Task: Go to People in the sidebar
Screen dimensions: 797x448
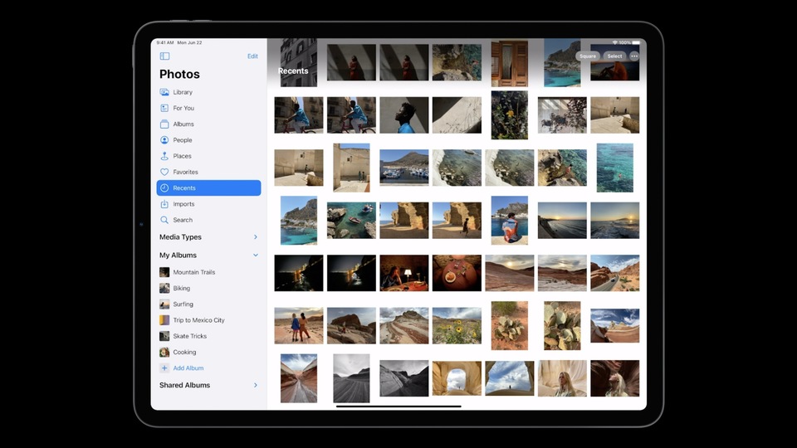Action: [208, 139]
